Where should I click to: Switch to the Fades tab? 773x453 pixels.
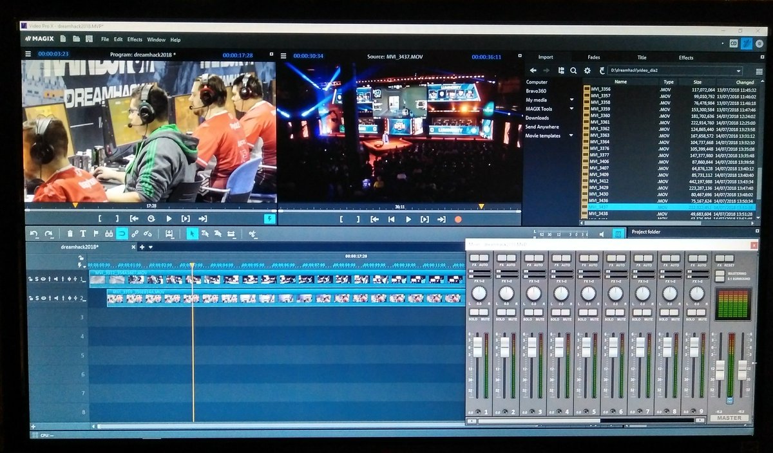(594, 57)
